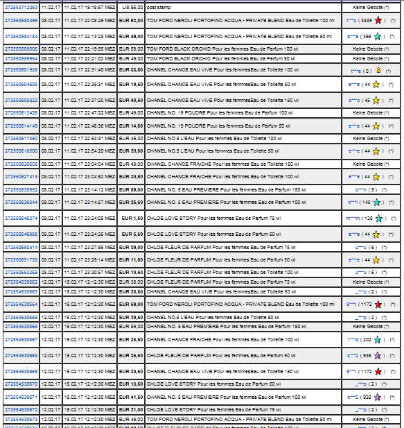Click the teal star beside bidder m***m (138)
This screenshot has width=404, height=428.
pyautogui.click(x=379, y=219)
